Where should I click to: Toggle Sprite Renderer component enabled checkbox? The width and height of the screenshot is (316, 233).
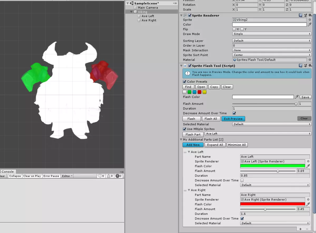coord(190,16)
